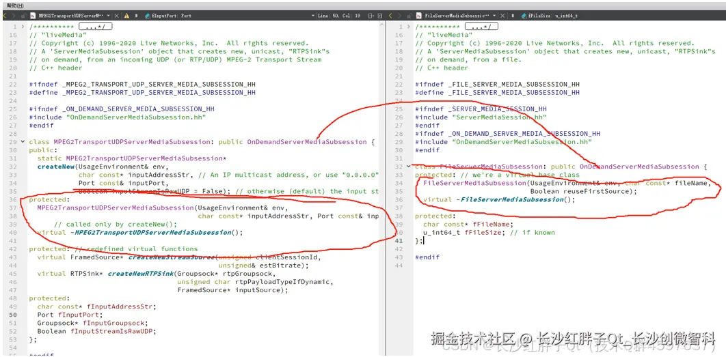Click the scroll-up arrow of left editor scrollbar
The image size is (726, 357).
point(381,25)
